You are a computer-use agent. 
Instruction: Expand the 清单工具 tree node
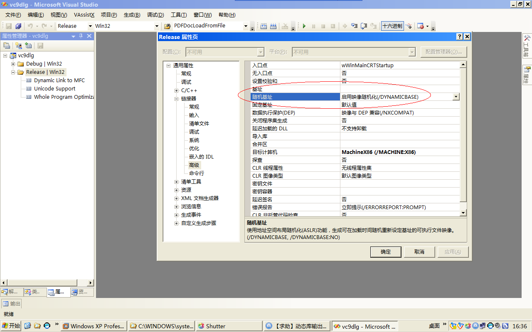(x=177, y=182)
